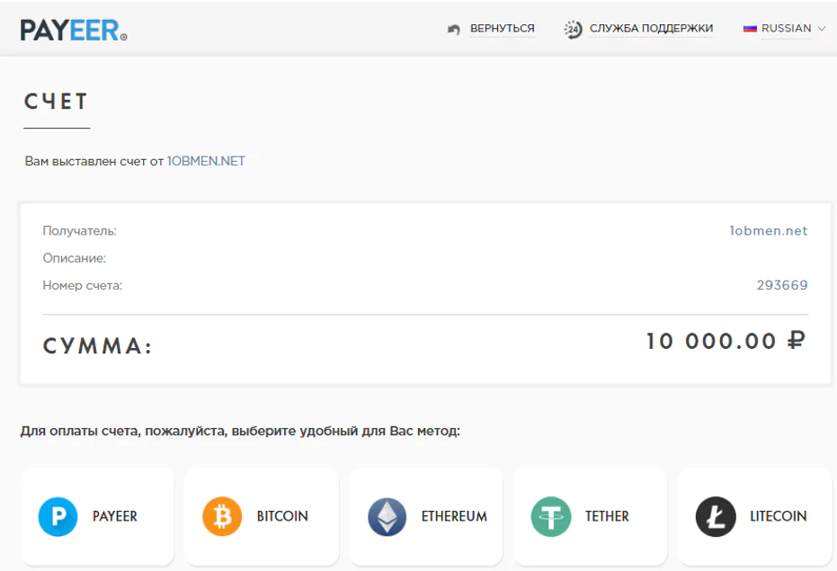The height and width of the screenshot is (571, 837).
Task: Click the Описание: label
Action: [x=75, y=258]
